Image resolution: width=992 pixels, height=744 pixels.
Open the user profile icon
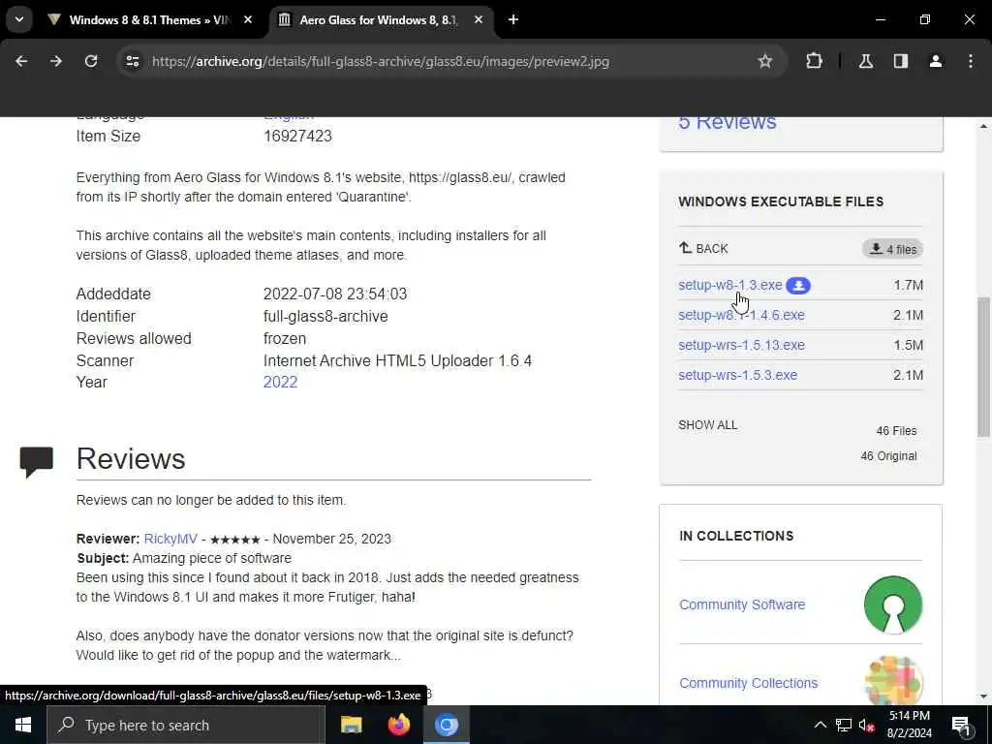935,61
